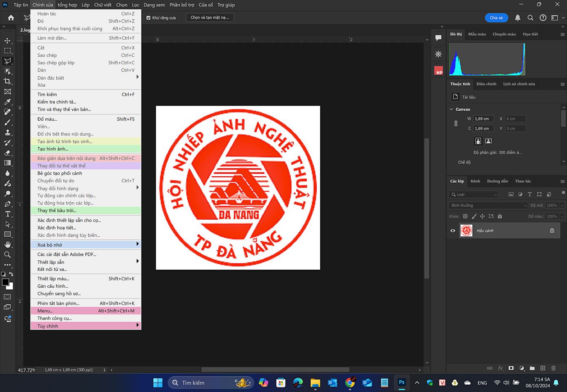Expand the Dán đặc biệt submenu
Image resolution: width=567 pixels, height=392 pixels.
[86, 78]
